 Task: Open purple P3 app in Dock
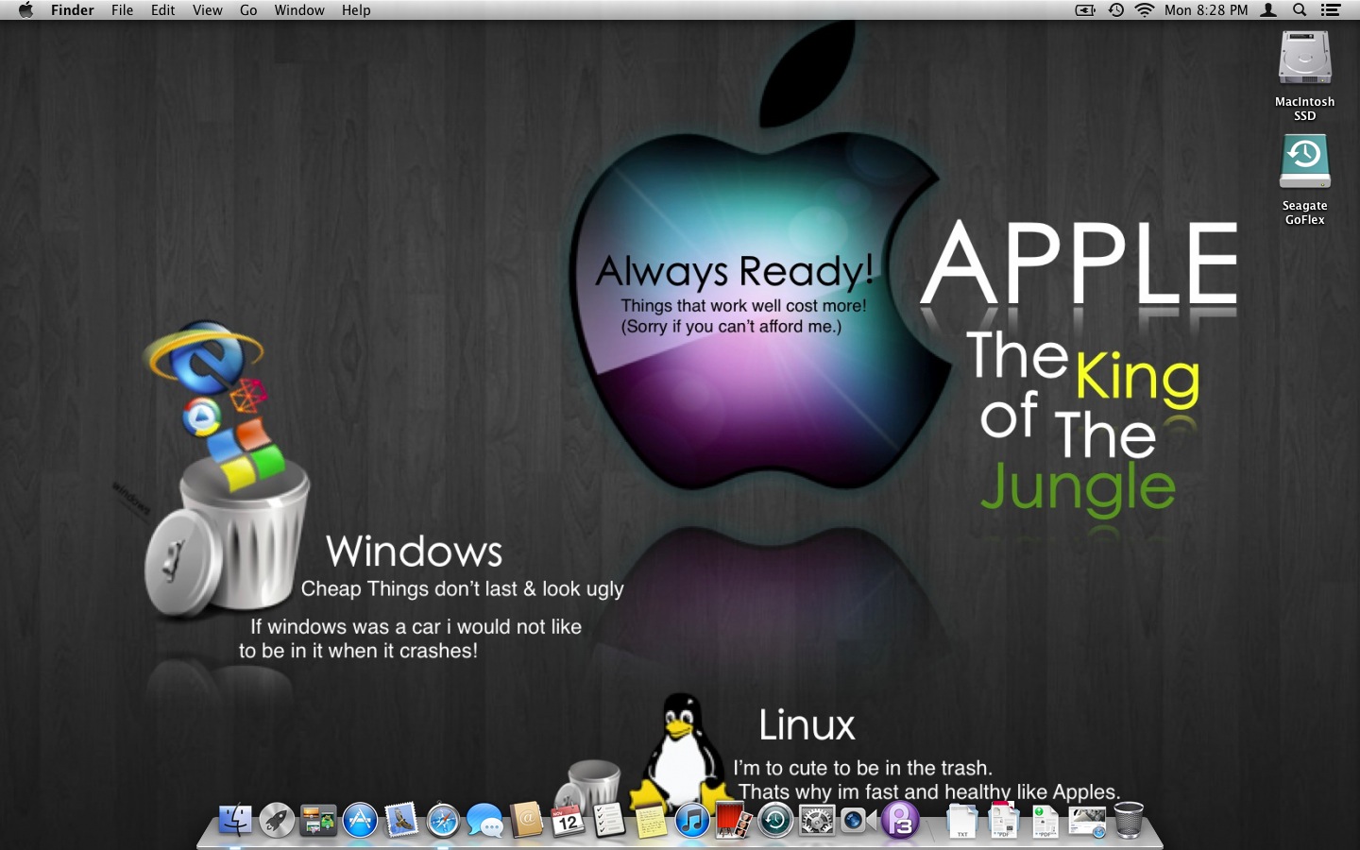pyautogui.click(x=900, y=820)
